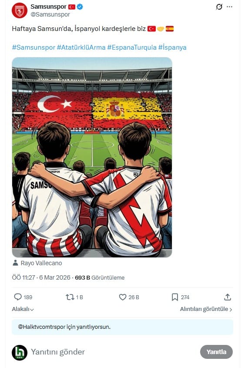Open Alıntıları görüntüle chevron link
This screenshot has width=248, height=368.
(x=206, y=309)
